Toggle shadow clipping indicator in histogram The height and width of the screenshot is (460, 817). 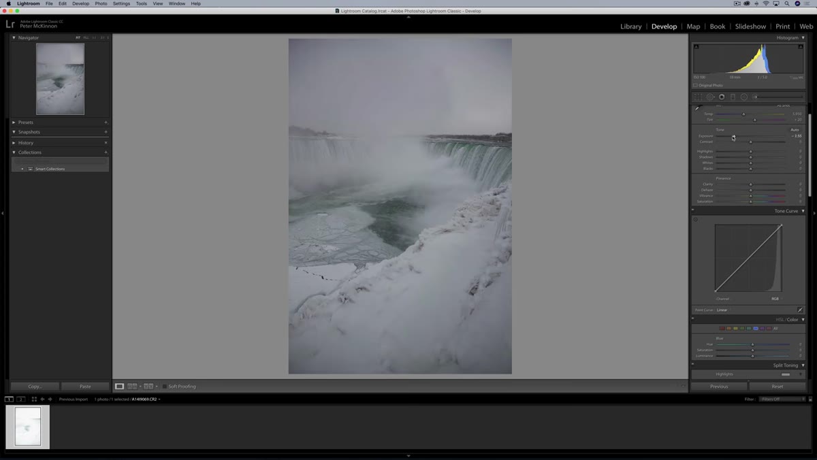pyautogui.click(x=696, y=47)
